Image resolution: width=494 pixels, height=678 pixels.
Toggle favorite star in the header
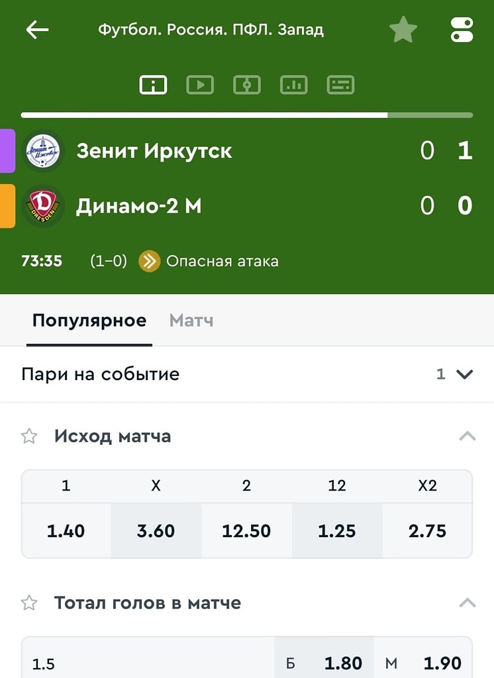[x=403, y=30]
